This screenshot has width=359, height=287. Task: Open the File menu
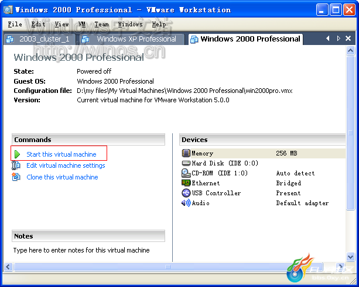[15, 24]
